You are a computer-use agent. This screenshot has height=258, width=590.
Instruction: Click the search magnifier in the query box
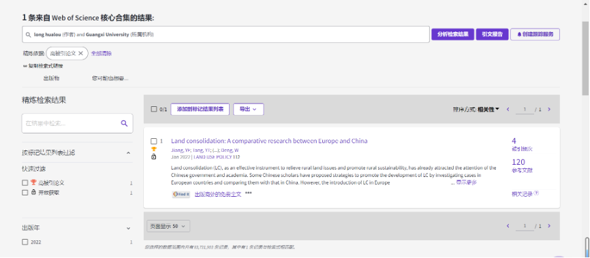click(28, 35)
